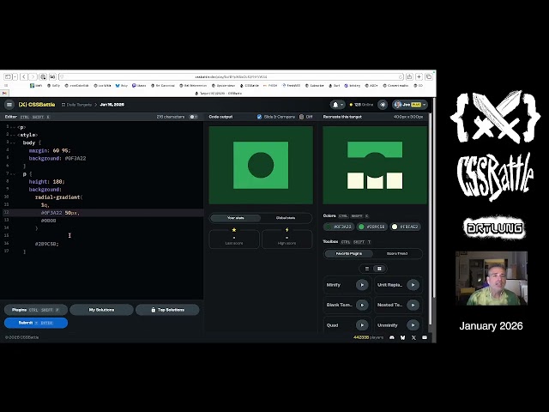Select the list view layout icon

pyautogui.click(x=367, y=269)
